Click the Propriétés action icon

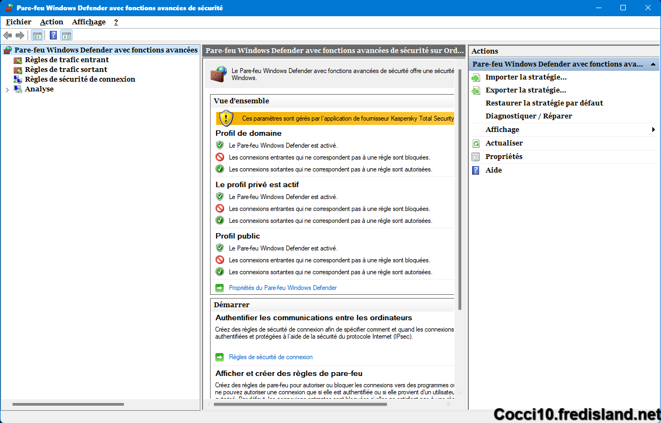pyautogui.click(x=476, y=157)
